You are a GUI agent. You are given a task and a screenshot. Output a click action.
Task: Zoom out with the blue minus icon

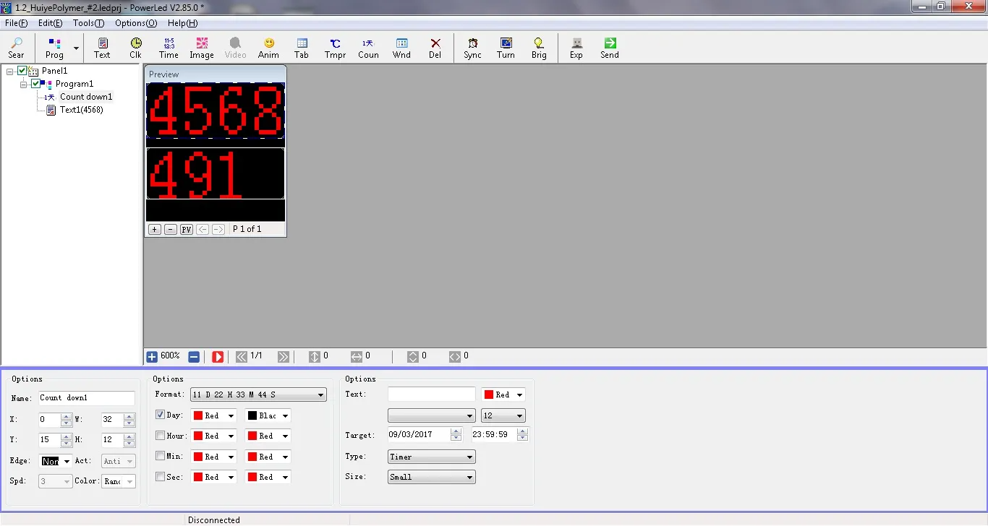(x=194, y=356)
